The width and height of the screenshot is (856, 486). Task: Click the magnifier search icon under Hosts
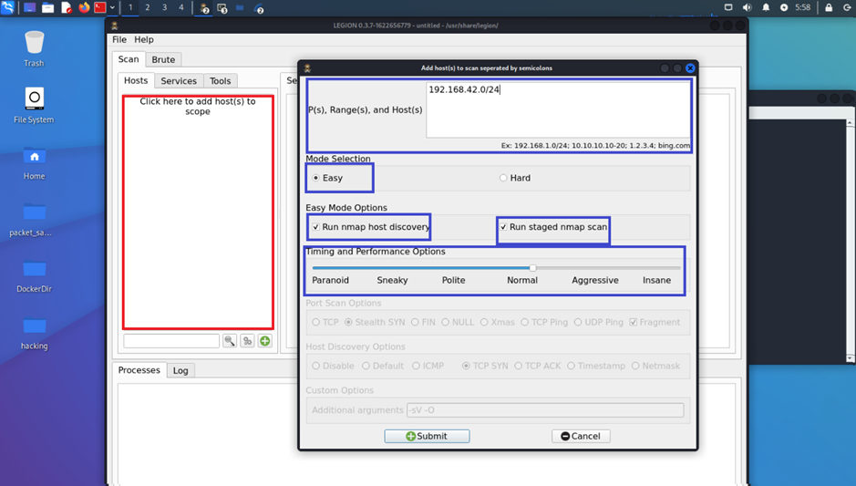click(230, 341)
